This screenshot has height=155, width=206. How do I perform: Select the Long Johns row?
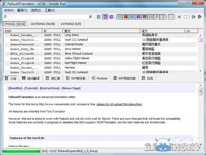pos(101,35)
